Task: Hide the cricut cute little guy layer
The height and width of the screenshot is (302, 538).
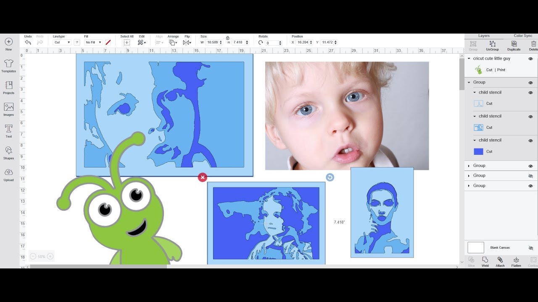Action: click(530, 59)
